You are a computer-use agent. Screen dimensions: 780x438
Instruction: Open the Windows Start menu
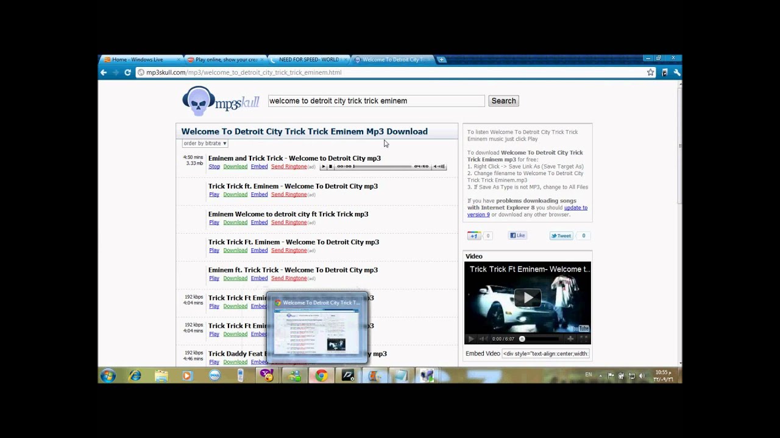[x=108, y=375]
